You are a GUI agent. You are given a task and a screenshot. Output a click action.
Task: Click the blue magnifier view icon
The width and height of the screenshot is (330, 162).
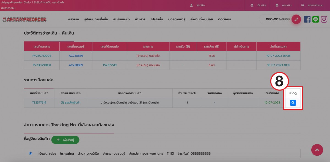click(x=293, y=103)
